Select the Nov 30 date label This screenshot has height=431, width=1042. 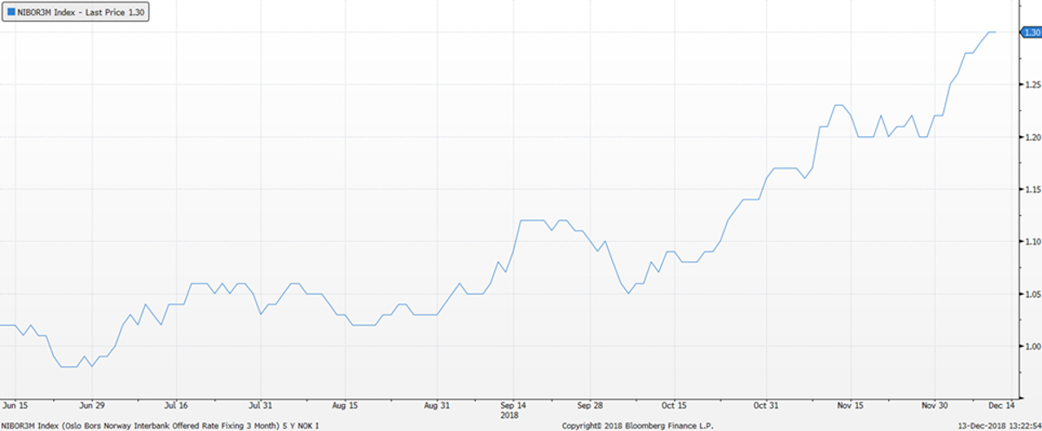click(935, 404)
